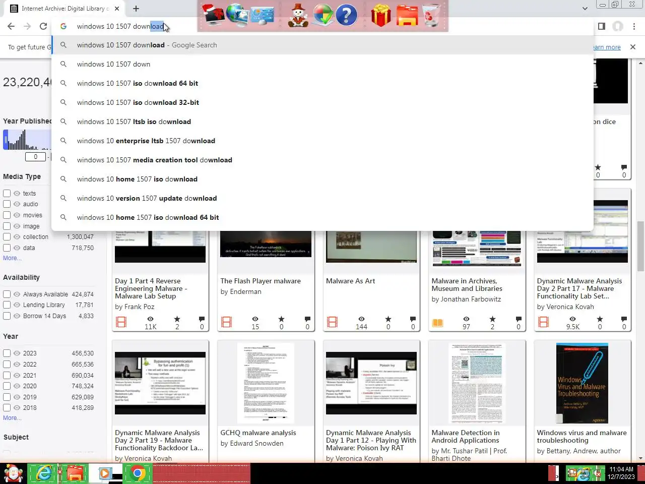
Task: Expand More under Media Type
Action: (12, 258)
